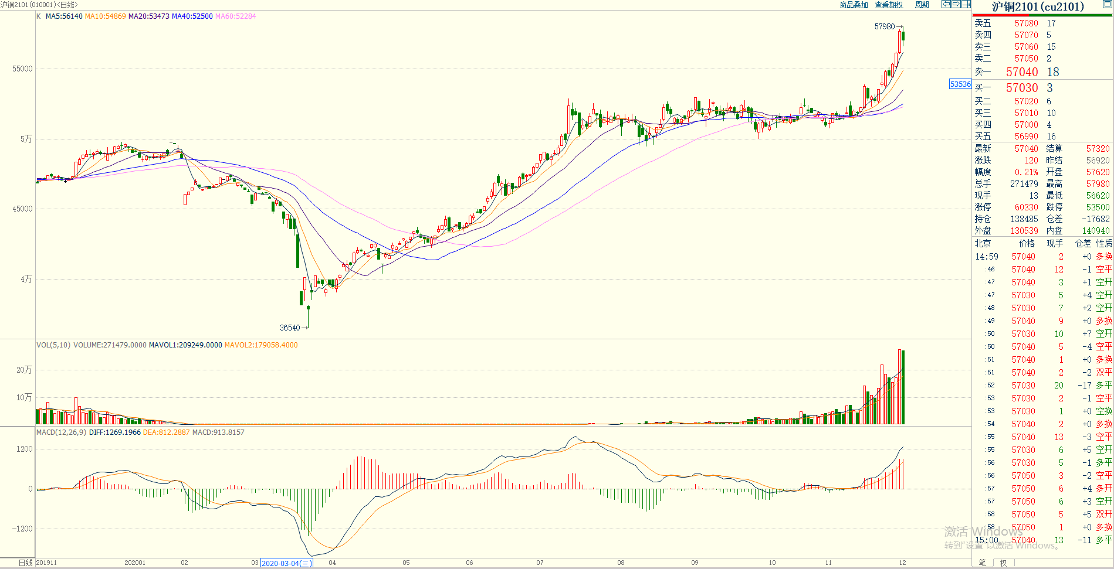1114x569 pixels.
Task: Open the 周期 period link
Action: click(x=922, y=5)
